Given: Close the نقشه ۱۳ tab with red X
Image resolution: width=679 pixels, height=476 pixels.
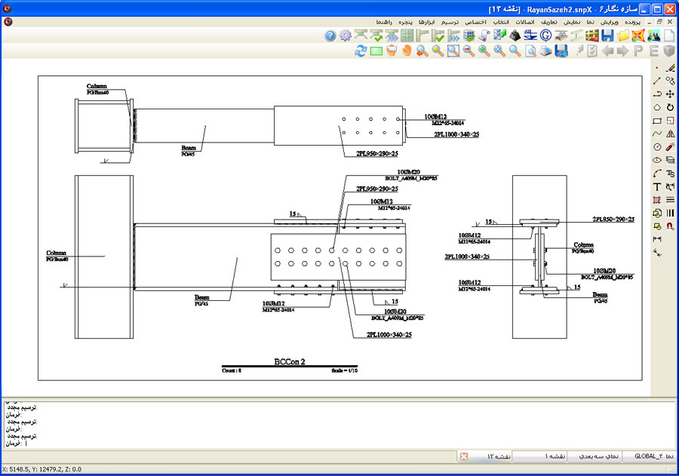Looking at the screenshot, I should click(464, 456).
